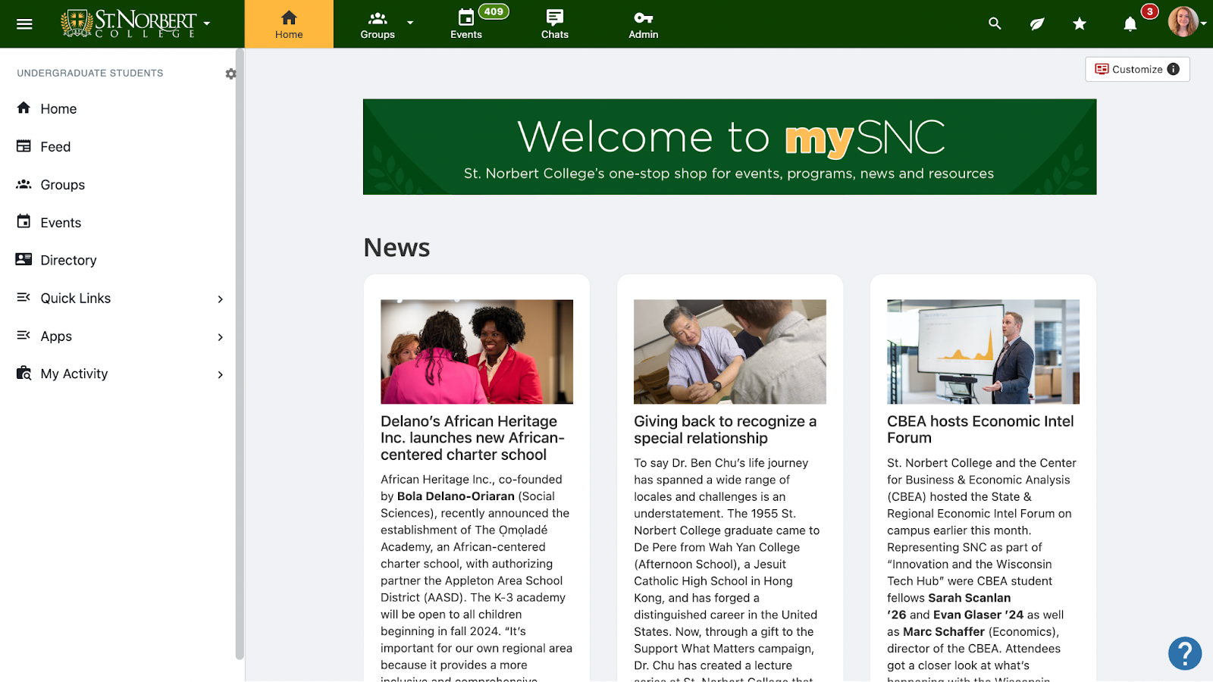Expand Quick Links chevron in sidebar
The width and height of the screenshot is (1213, 682).
(x=220, y=299)
